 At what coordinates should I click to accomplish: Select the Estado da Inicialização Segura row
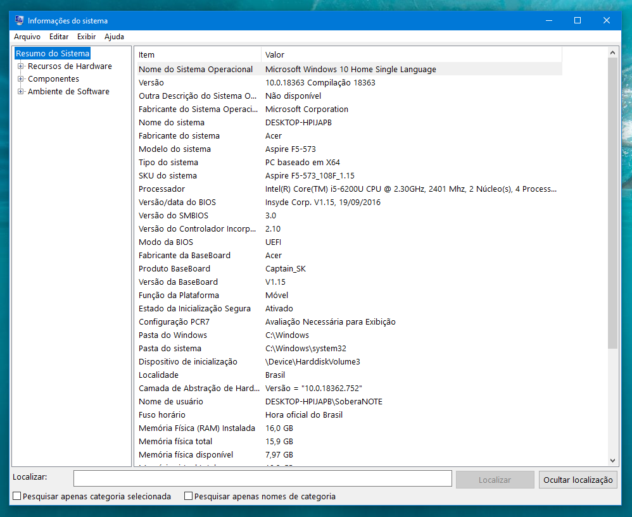point(350,308)
